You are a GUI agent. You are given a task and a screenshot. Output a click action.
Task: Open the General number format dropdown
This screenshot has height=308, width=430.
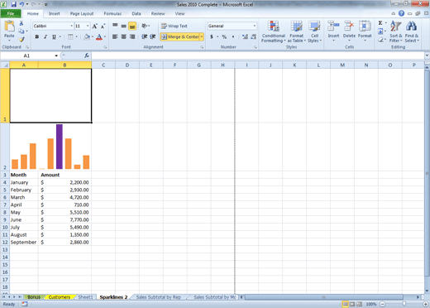click(x=255, y=26)
